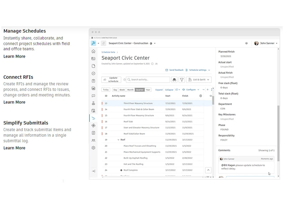Select the Roof Slab activity row
The image size is (284, 213).
click(x=153, y=121)
